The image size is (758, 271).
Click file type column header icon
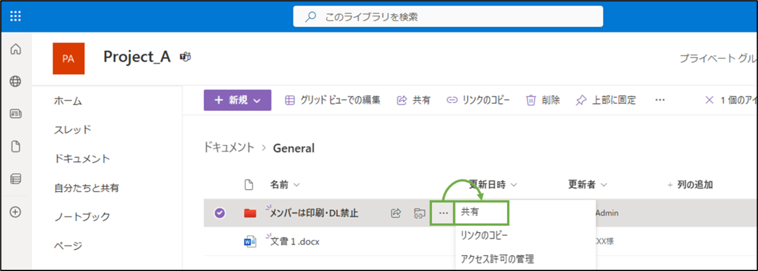tap(249, 185)
